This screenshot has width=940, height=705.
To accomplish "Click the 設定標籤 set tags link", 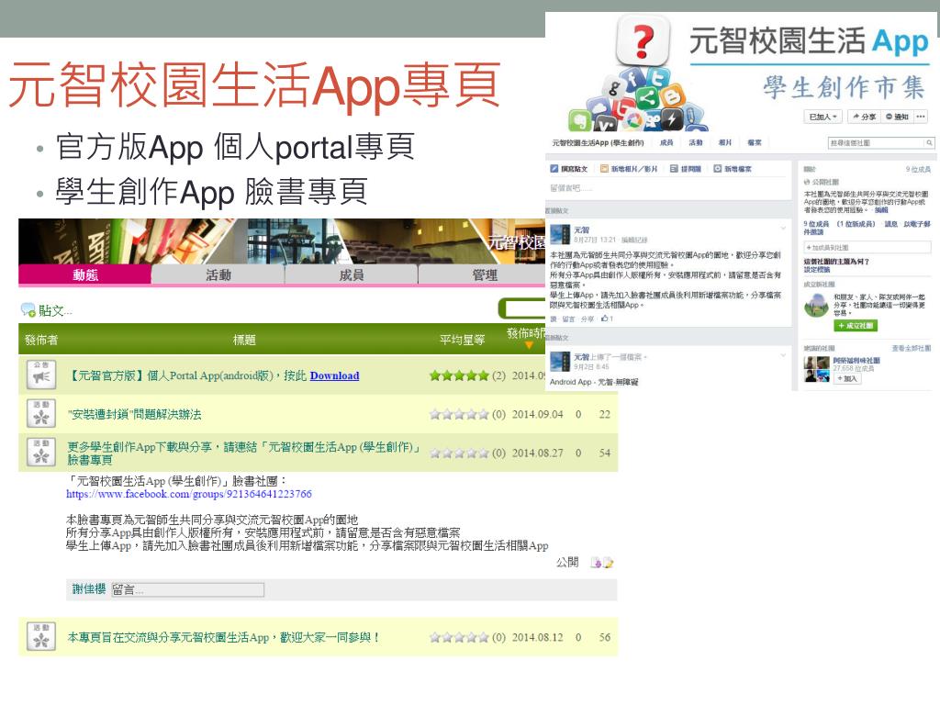I will pos(816,270).
